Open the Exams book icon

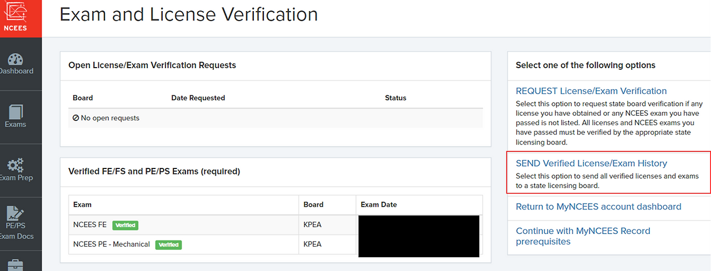16,111
